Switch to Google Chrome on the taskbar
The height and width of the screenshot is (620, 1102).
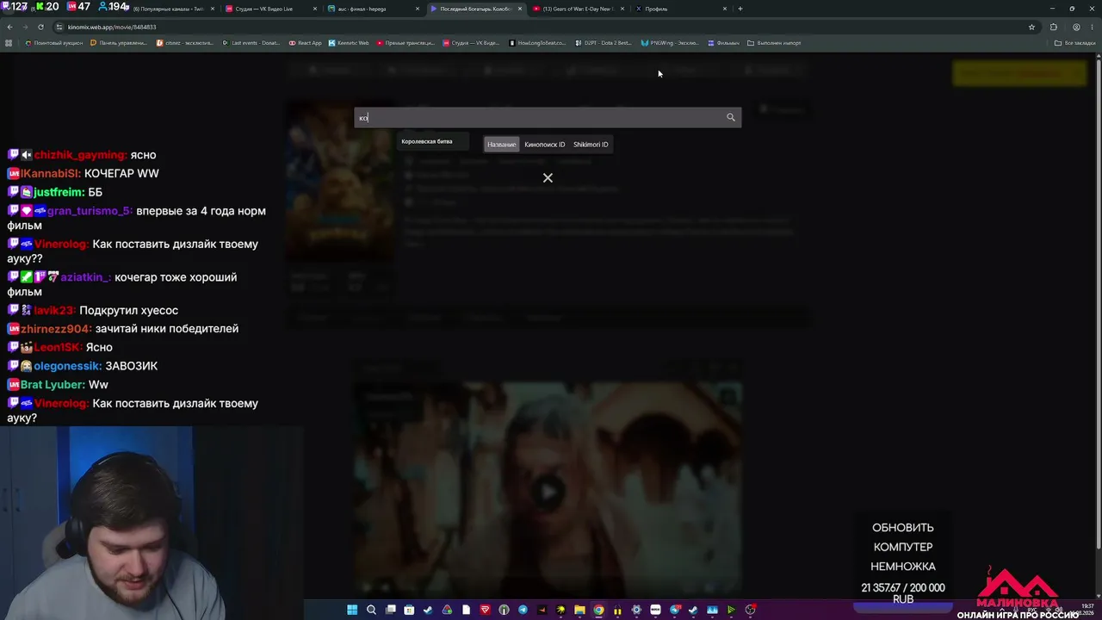[598, 611]
